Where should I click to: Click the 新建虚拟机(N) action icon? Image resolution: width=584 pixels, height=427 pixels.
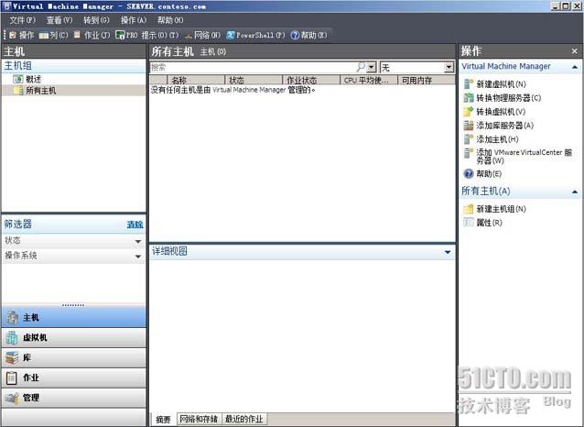pyautogui.click(x=468, y=84)
